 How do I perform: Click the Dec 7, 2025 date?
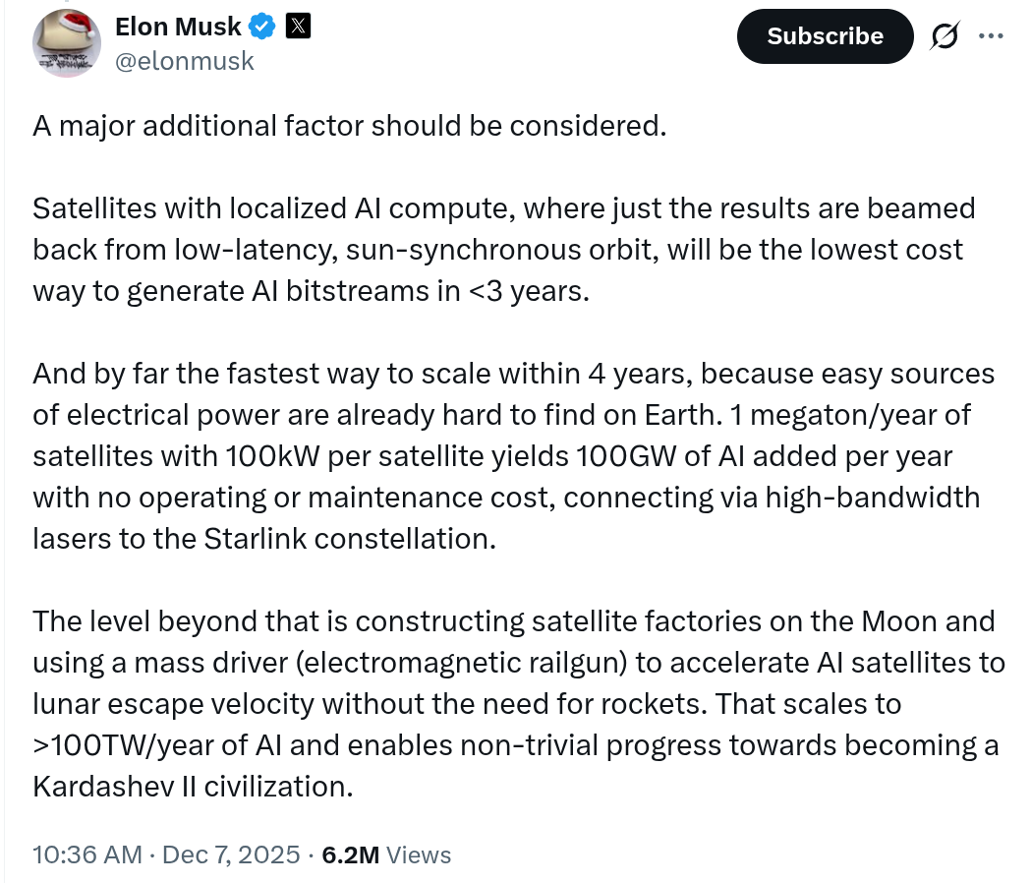click(x=231, y=854)
